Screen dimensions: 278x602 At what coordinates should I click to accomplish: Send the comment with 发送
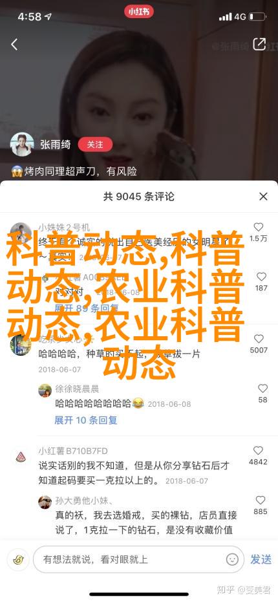261,559
